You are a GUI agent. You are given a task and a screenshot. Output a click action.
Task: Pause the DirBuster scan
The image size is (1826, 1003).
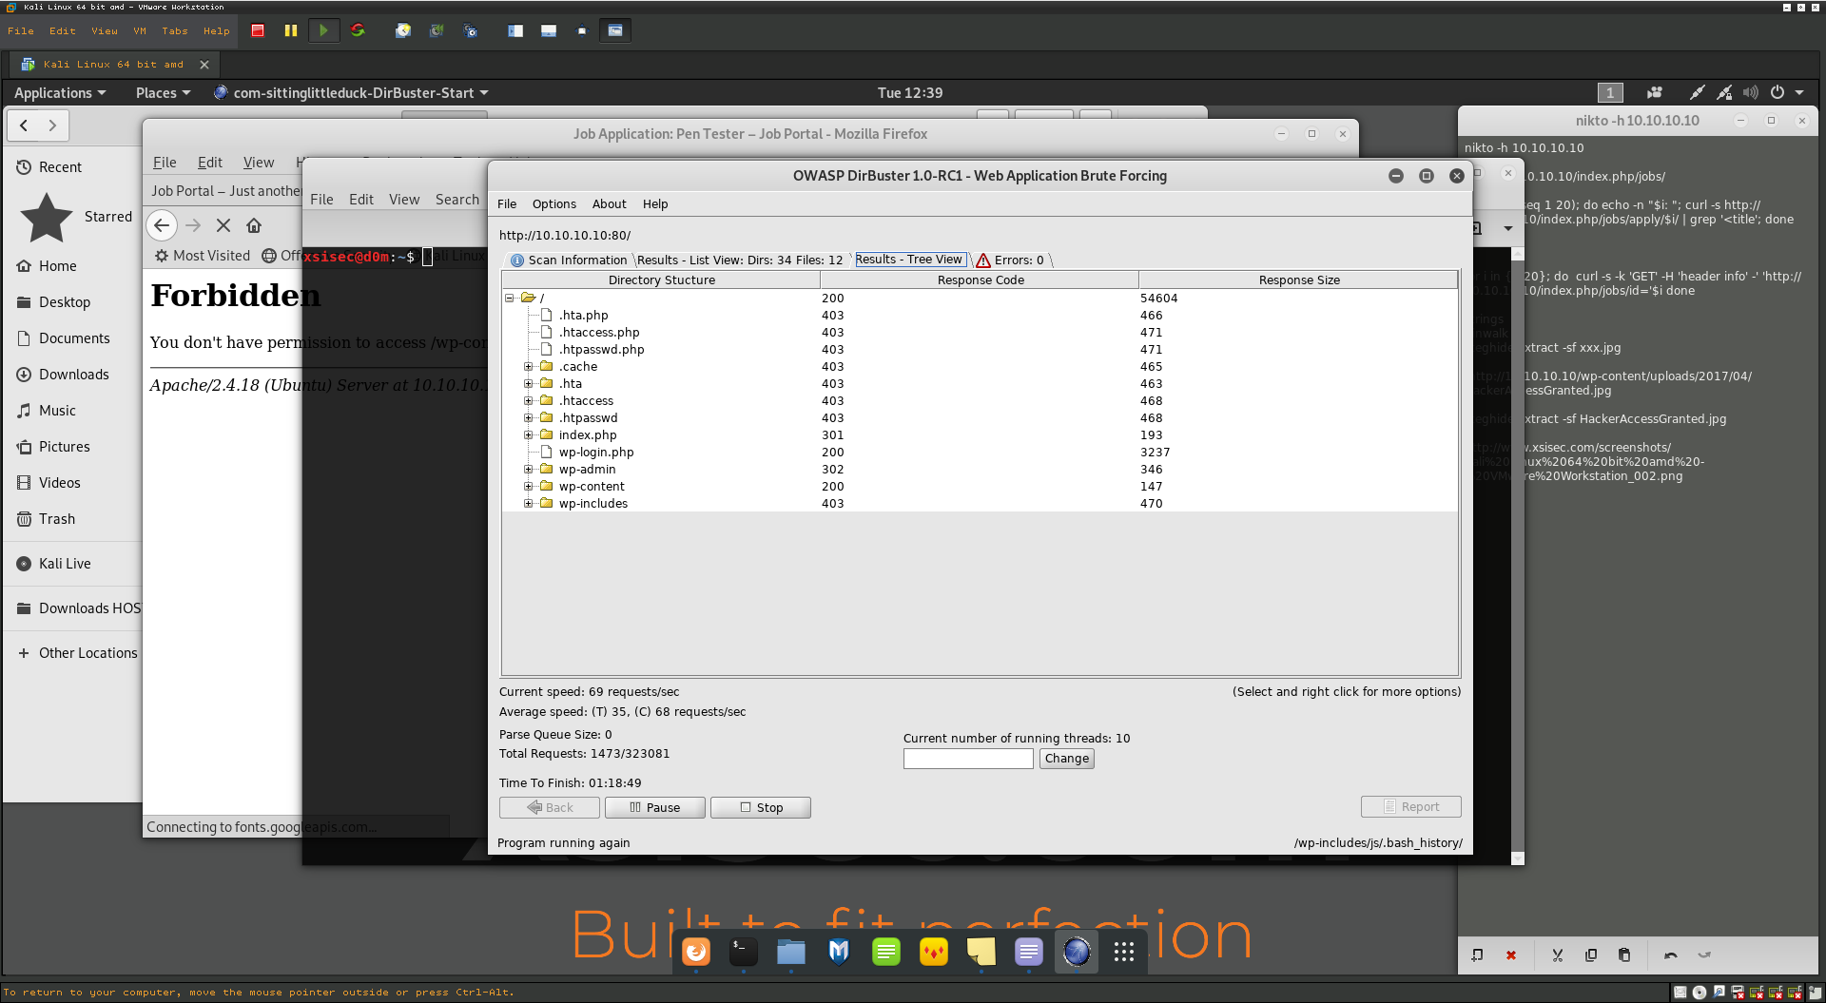[655, 807]
